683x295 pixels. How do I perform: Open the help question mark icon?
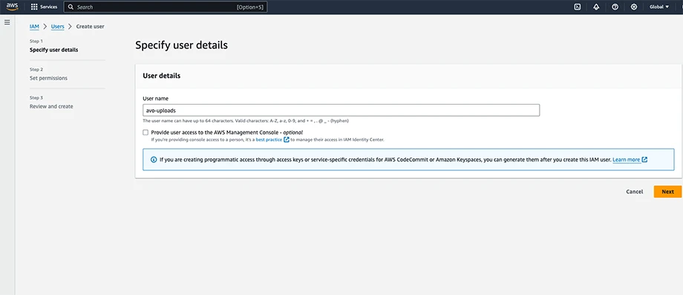click(x=615, y=7)
